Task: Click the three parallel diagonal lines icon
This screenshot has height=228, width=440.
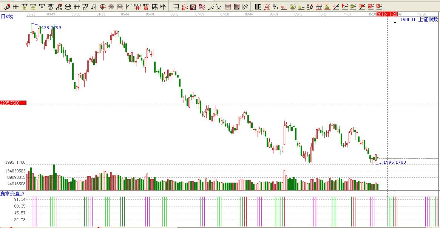Action: click(x=245, y=6)
